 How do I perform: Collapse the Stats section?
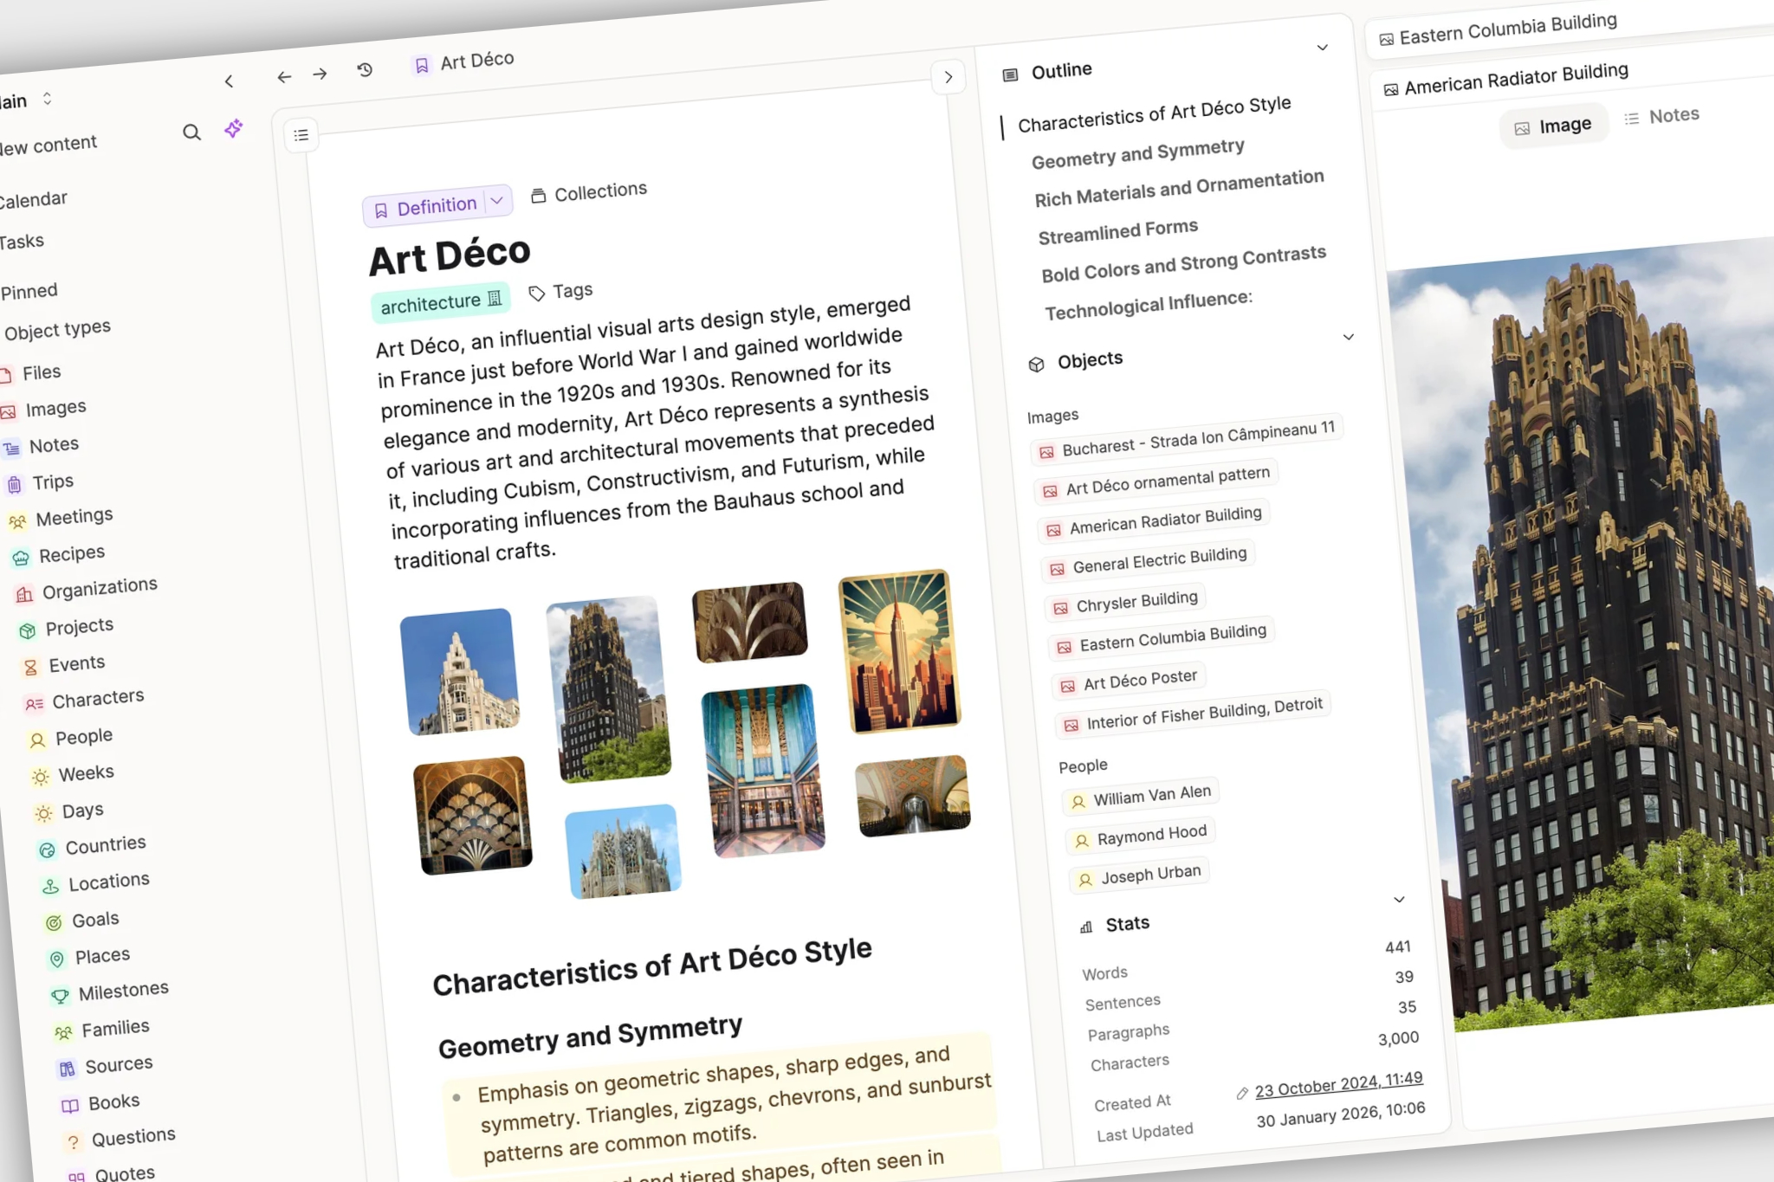1399,900
